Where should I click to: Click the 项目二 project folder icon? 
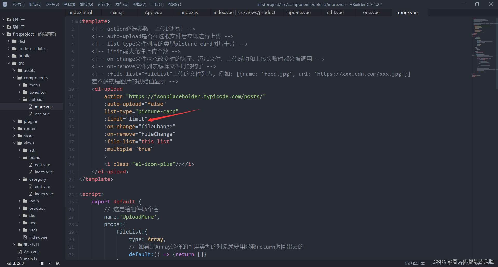point(9,27)
